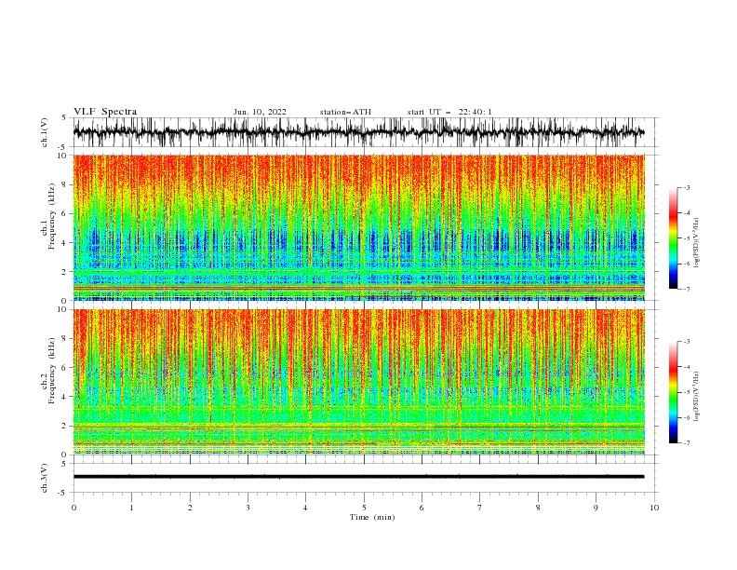Viewport: 737px width, 570px height.
Task: Select the ch.2 "Frequency (kHz)" axis label
Action: 52,370
